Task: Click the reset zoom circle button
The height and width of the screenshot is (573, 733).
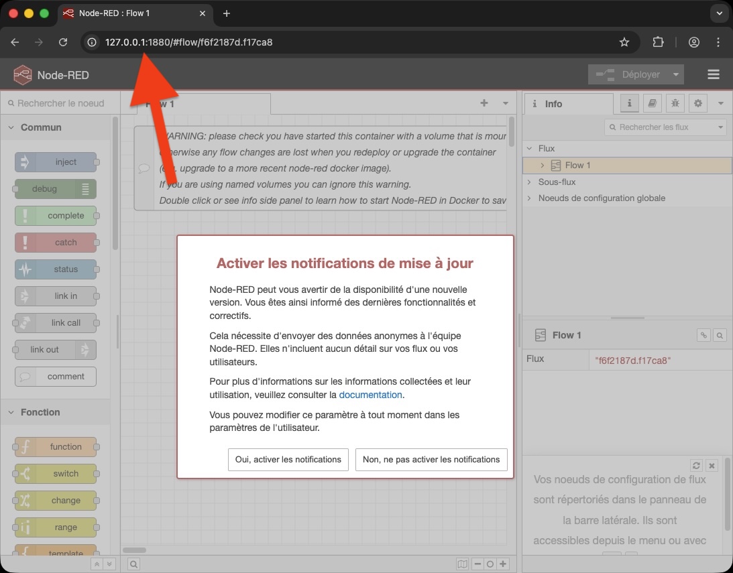Action: tap(490, 564)
